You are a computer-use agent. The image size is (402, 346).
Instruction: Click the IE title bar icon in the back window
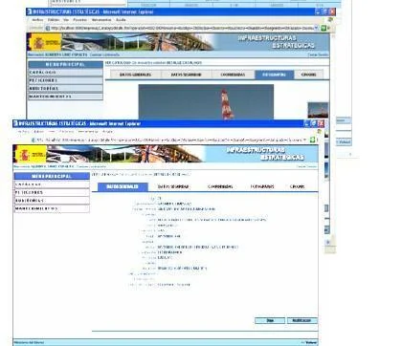pos(30,11)
